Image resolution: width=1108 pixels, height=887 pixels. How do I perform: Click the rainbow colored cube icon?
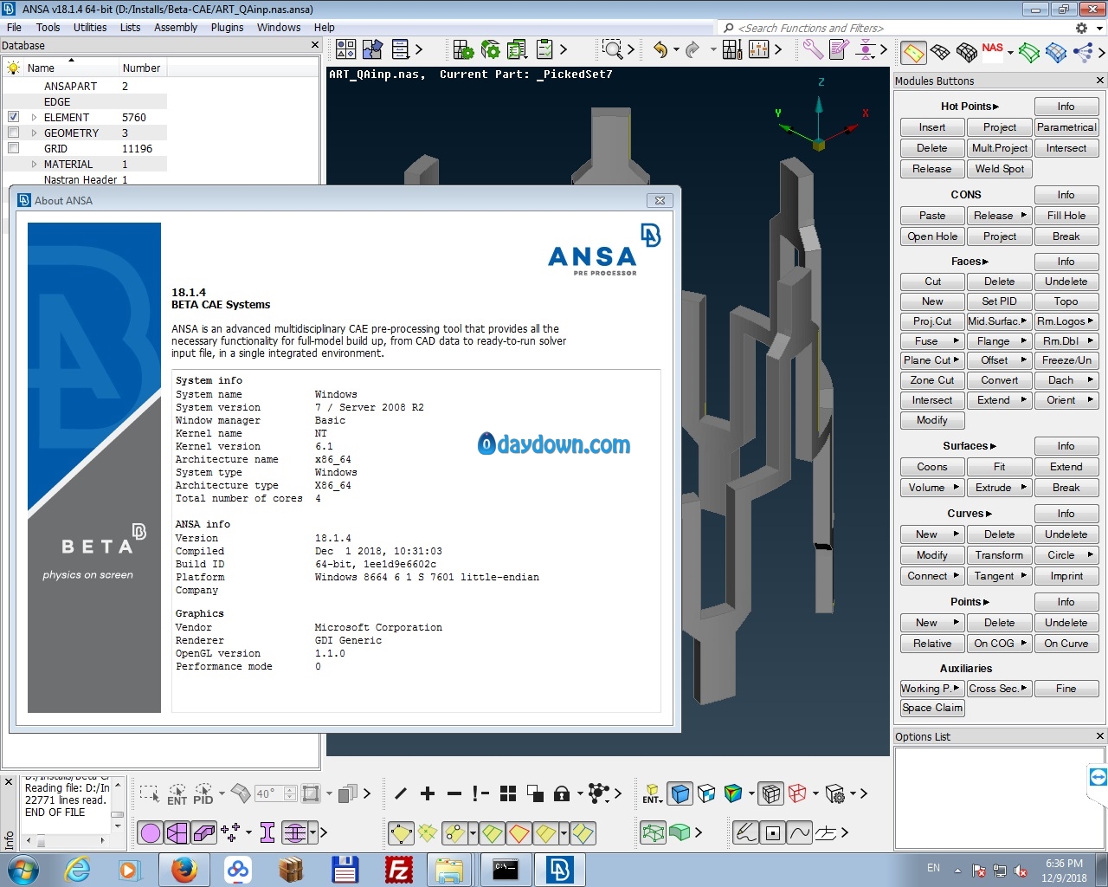[733, 793]
